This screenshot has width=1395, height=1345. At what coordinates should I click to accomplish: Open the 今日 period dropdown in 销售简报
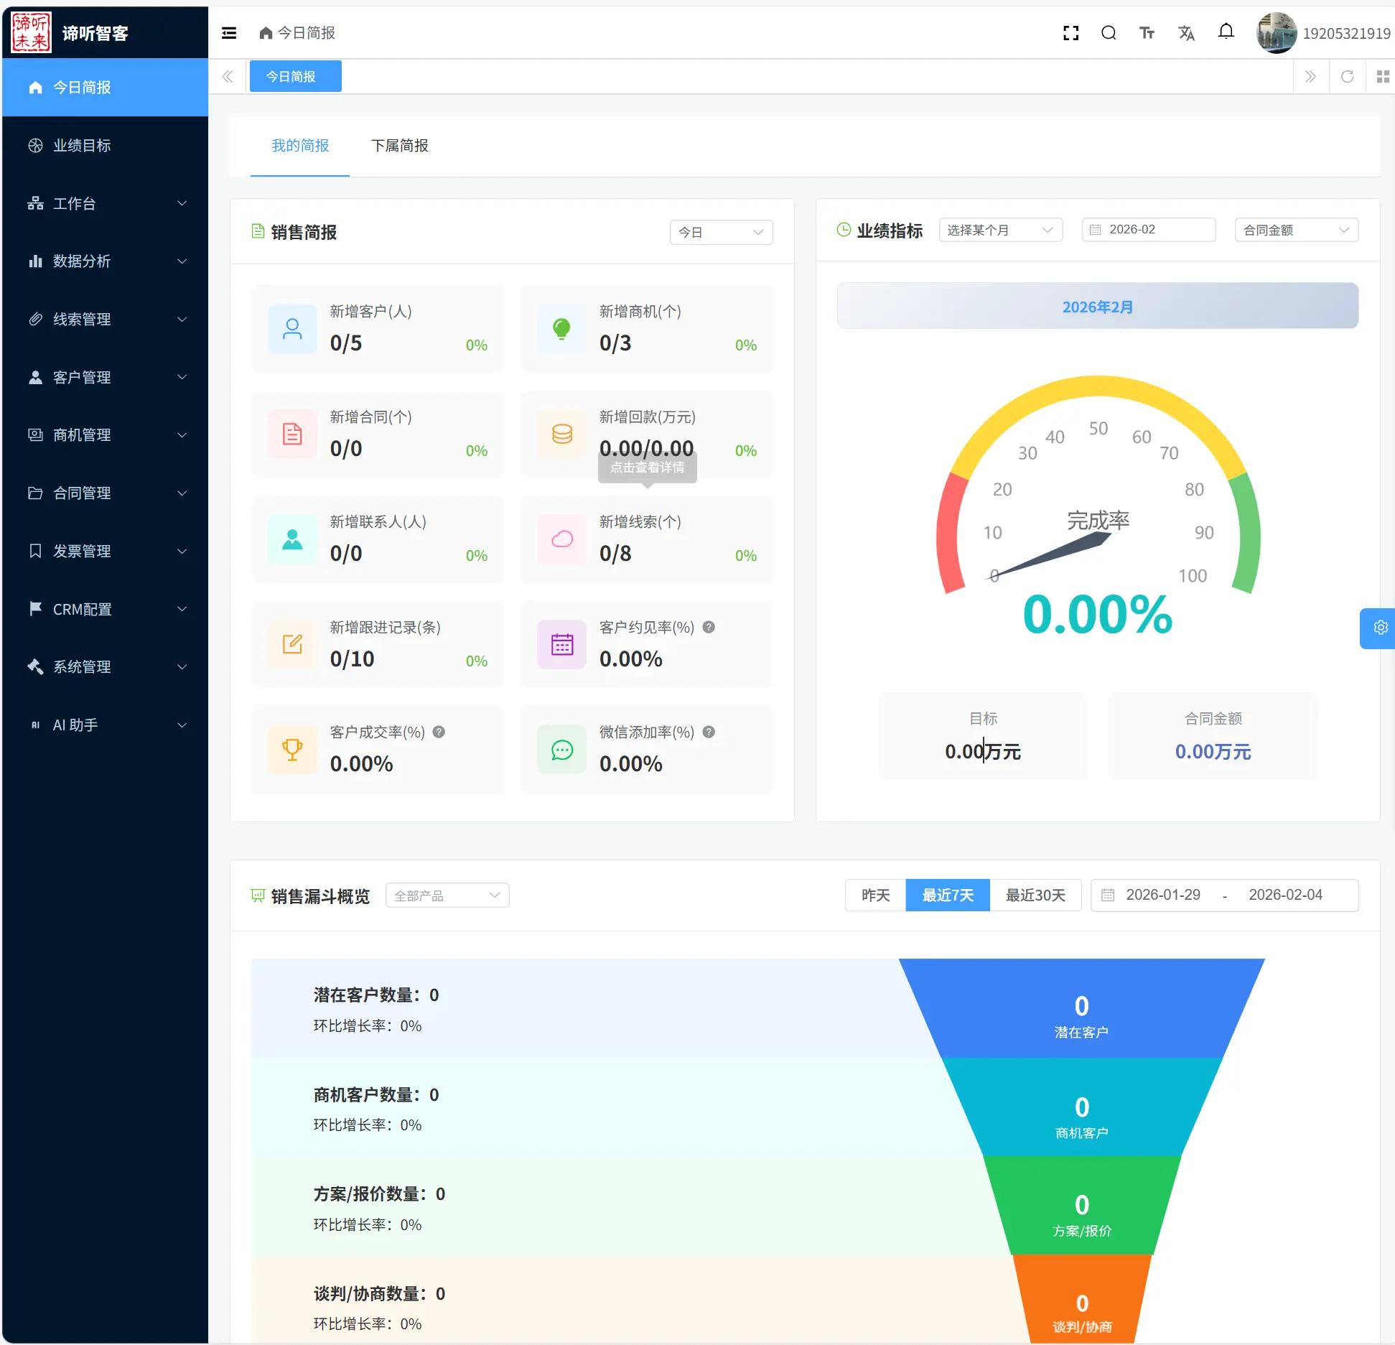(x=721, y=233)
